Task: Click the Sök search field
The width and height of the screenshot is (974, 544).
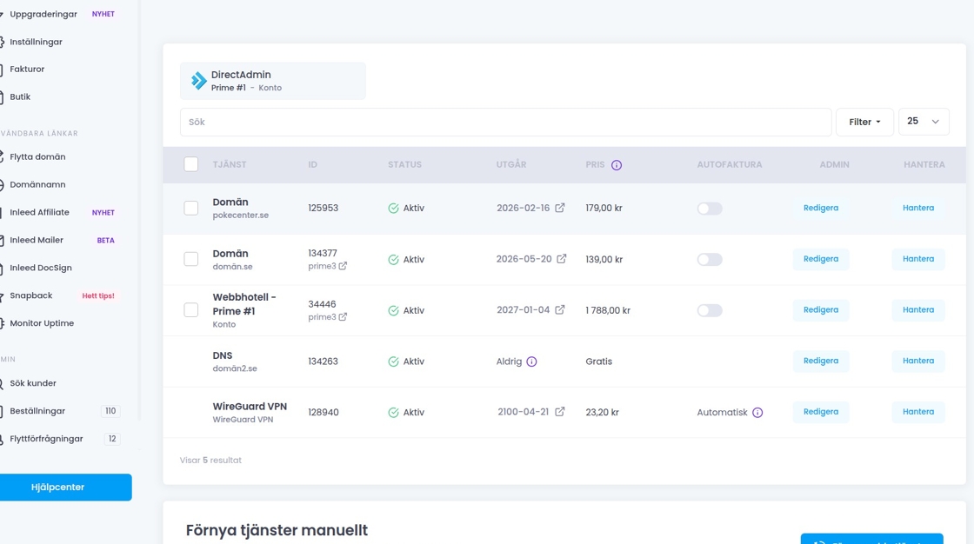Action: (505, 123)
